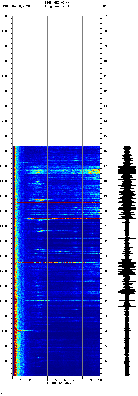The height and width of the screenshot is (396, 138).
Task: Select the PDT-axis "03:00" time label
Action: click(x=4, y=61)
